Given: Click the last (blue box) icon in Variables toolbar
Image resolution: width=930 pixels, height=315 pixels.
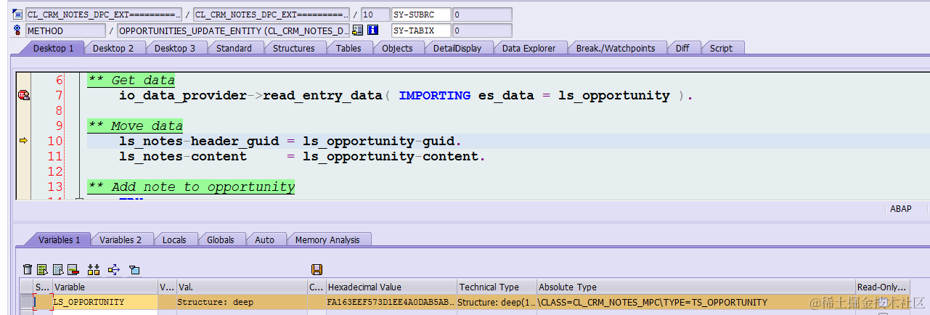Looking at the screenshot, I should coord(134,269).
